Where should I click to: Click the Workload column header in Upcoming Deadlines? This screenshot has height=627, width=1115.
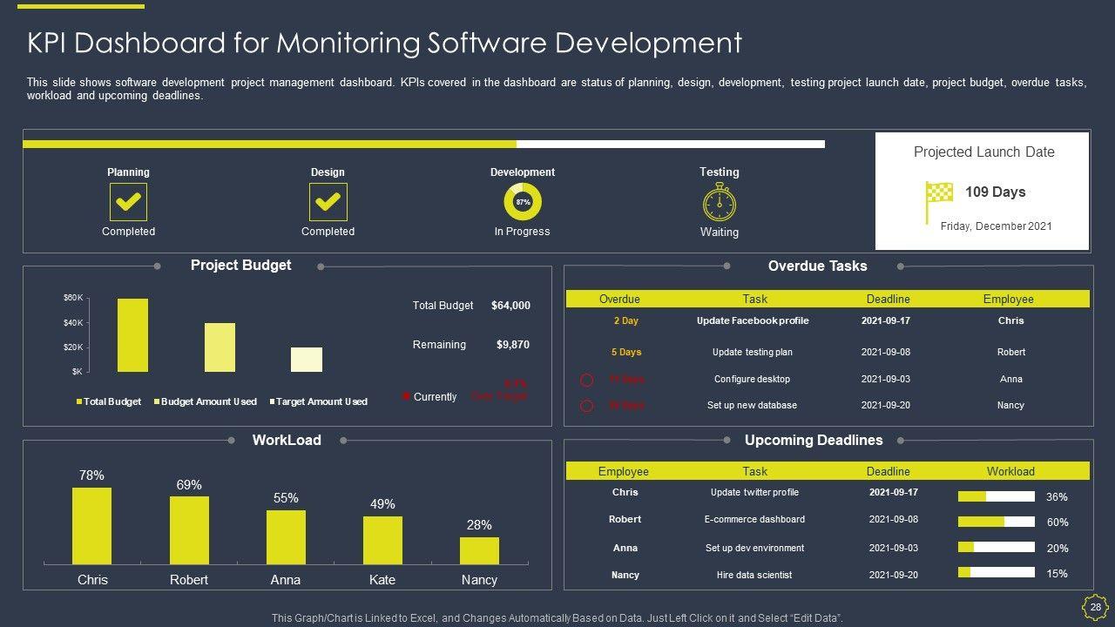coord(1010,472)
